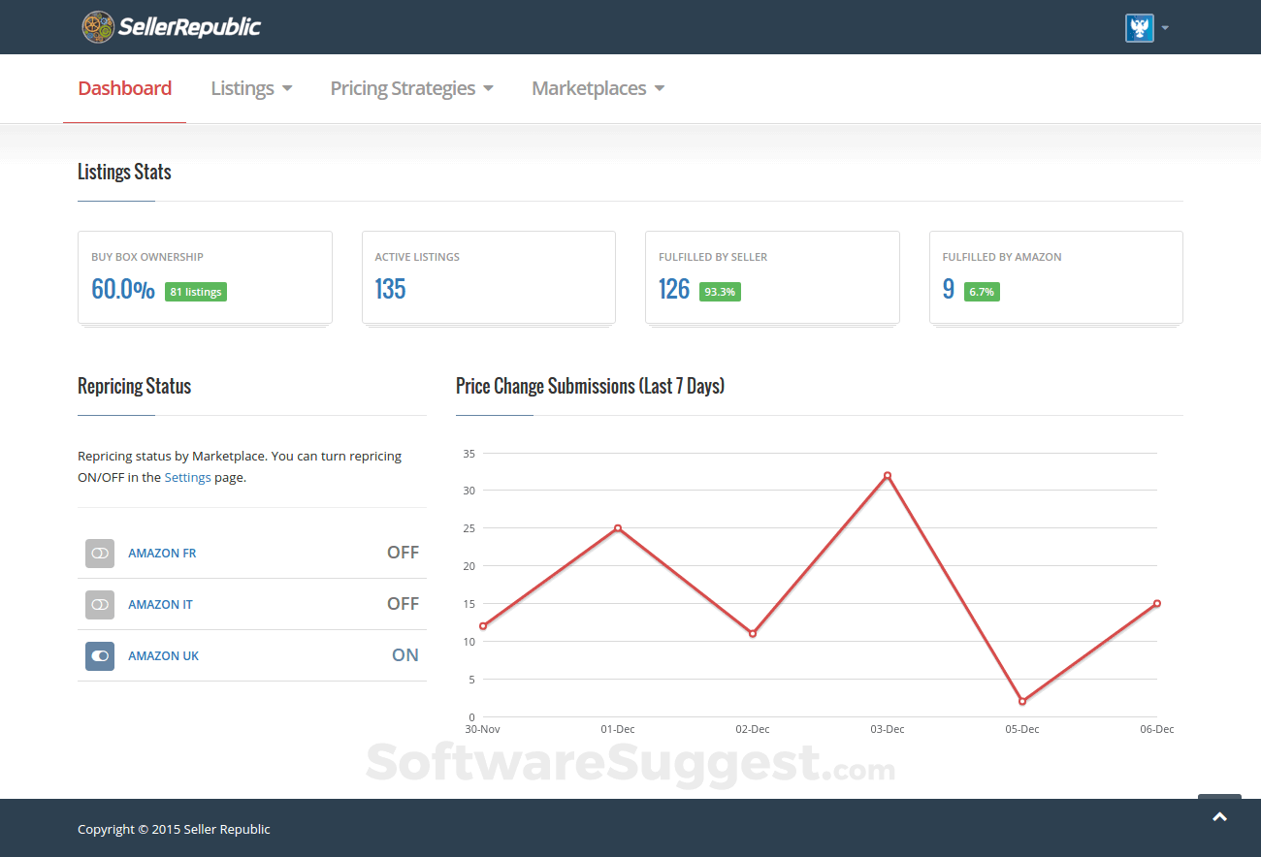Select the Dashboard tab

(x=124, y=88)
